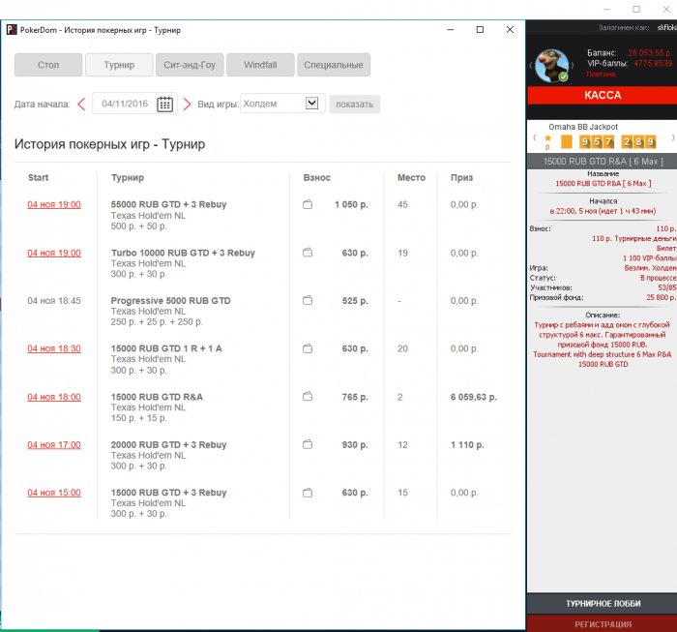Open the КАССА cashier button
The image size is (677, 632).
[602, 95]
